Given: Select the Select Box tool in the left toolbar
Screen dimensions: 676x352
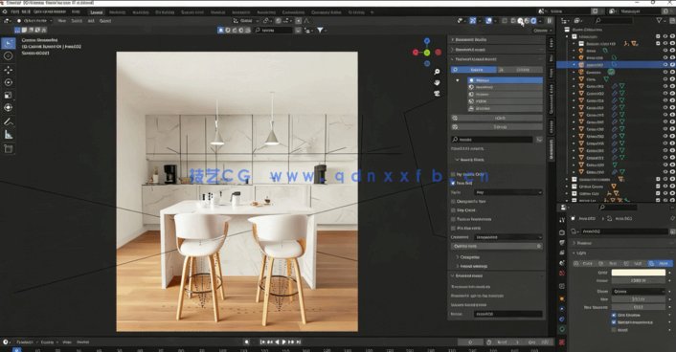Looking at the screenshot, I should coord(9,43).
